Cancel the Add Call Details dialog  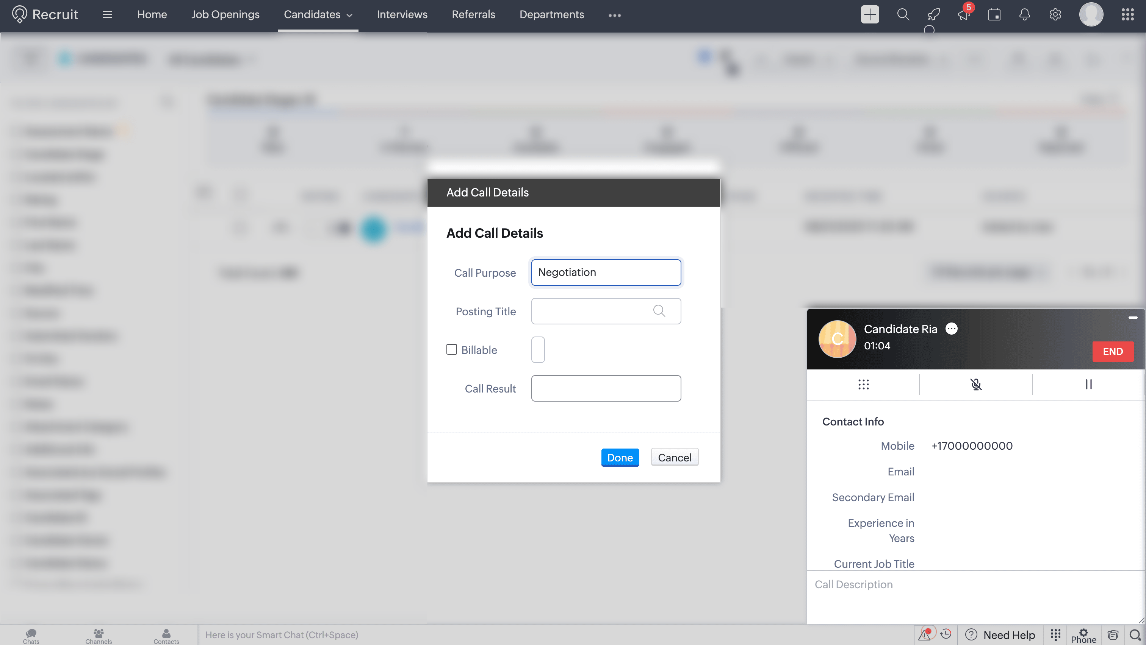[674, 458]
